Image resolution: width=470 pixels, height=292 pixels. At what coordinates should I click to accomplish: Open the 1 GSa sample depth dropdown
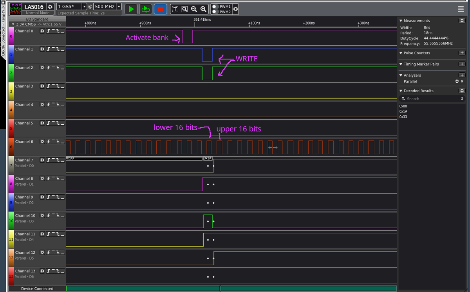coord(84,6)
